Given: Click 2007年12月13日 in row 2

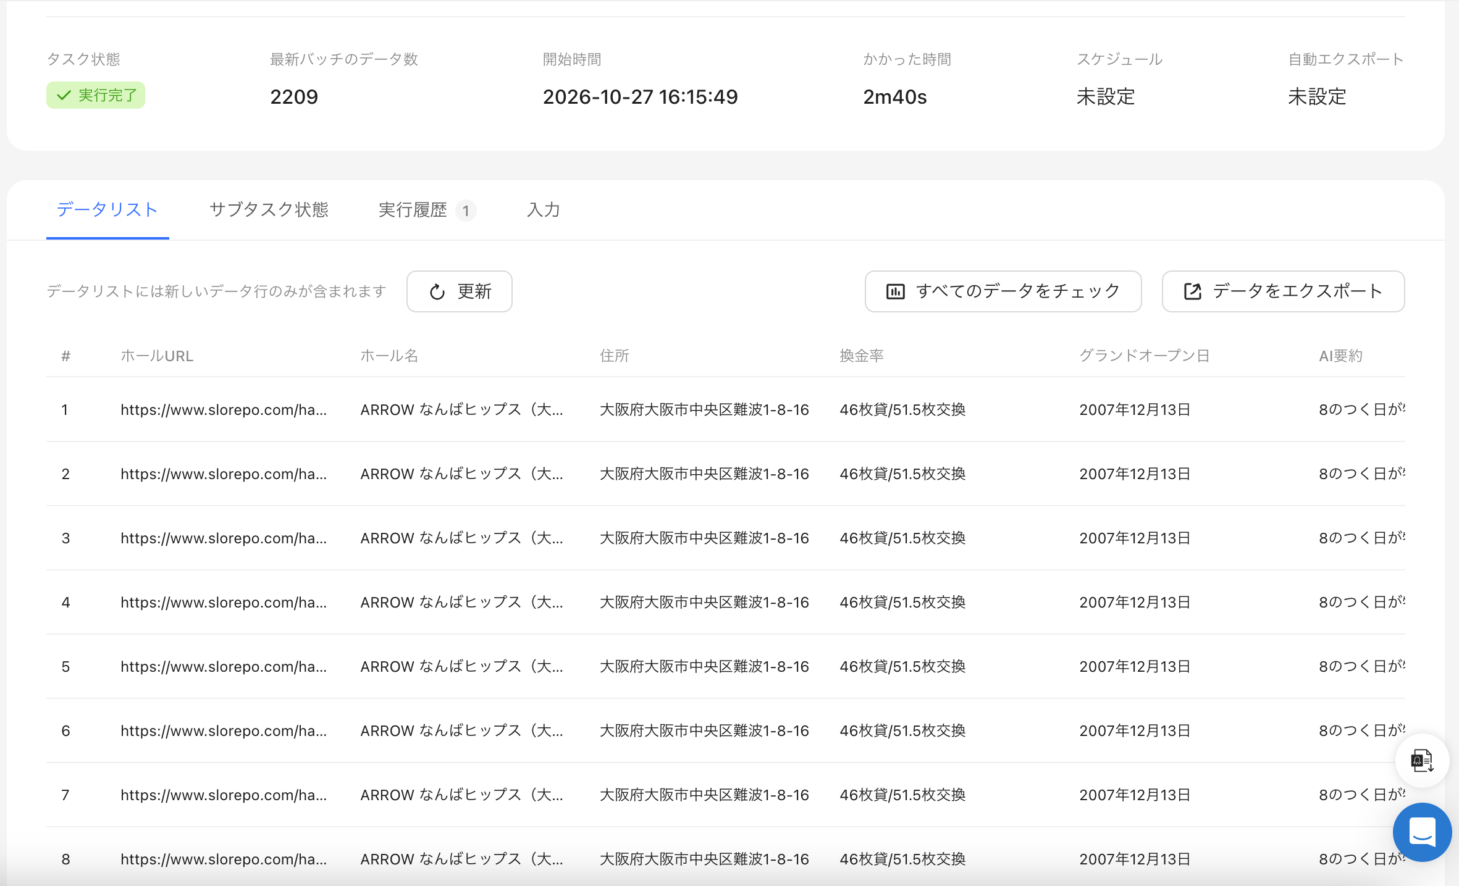Looking at the screenshot, I should click(x=1135, y=474).
